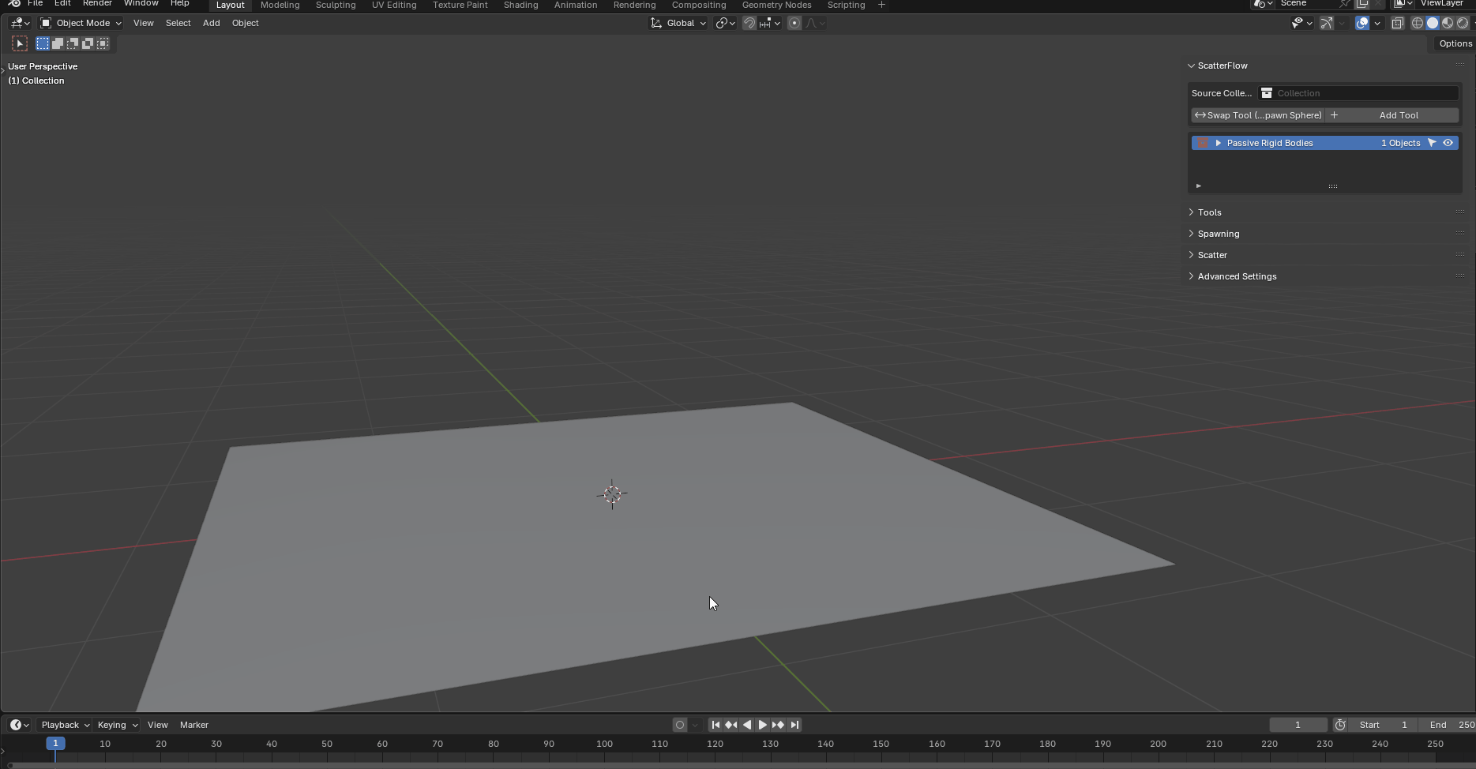Image resolution: width=1476 pixels, height=769 pixels.
Task: Hide the Passive Rigid Bodies layer with the eye toggle
Action: [1448, 143]
